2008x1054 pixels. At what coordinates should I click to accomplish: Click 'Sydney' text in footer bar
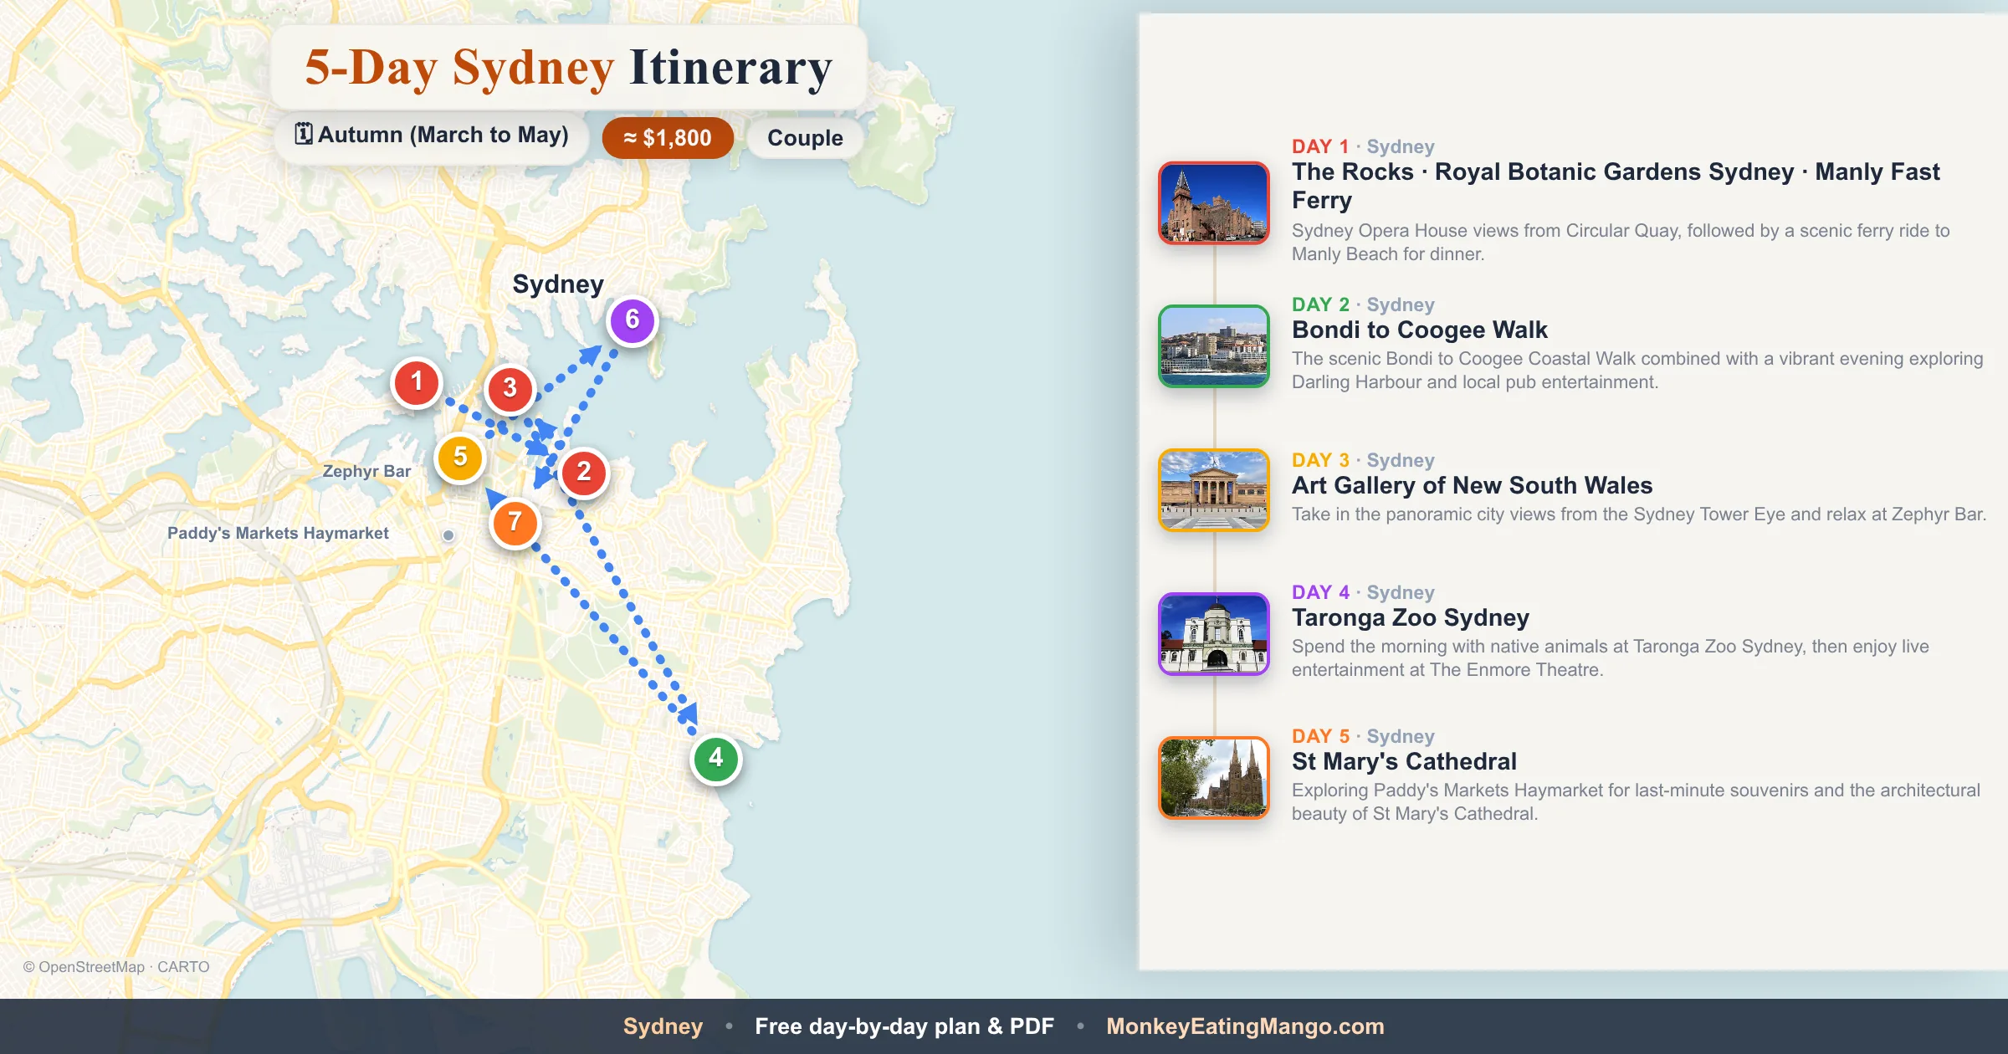tap(663, 1026)
